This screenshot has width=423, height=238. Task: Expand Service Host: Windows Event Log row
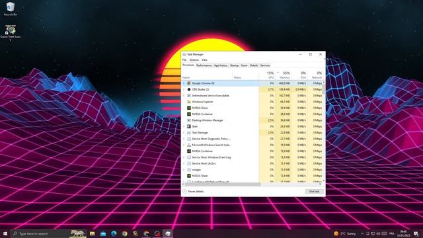click(184, 157)
